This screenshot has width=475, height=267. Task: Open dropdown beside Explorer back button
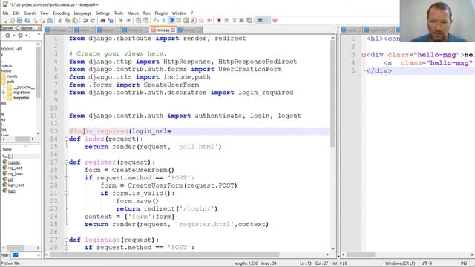[13, 36]
